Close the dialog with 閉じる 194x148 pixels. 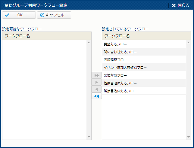(180, 5)
